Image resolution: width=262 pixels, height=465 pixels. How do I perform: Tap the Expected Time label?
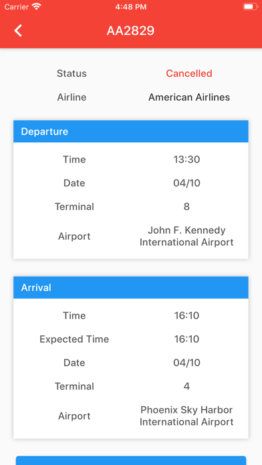(x=74, y=339)
